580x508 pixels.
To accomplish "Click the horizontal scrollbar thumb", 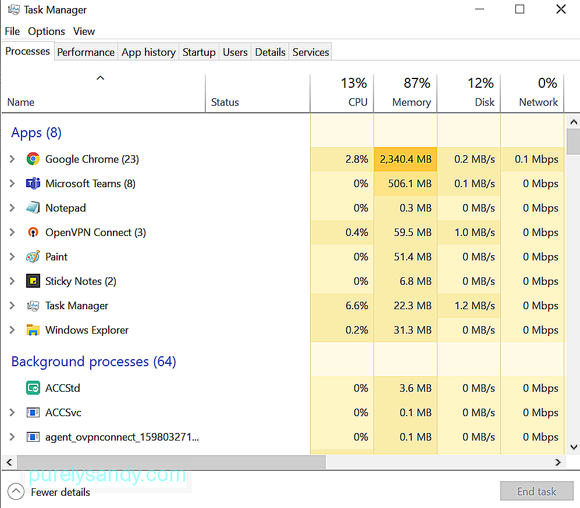I will [171, 462].
